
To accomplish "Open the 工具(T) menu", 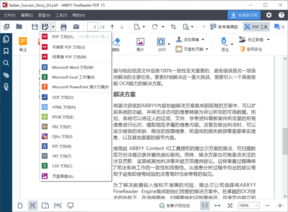I will (61, 15).
